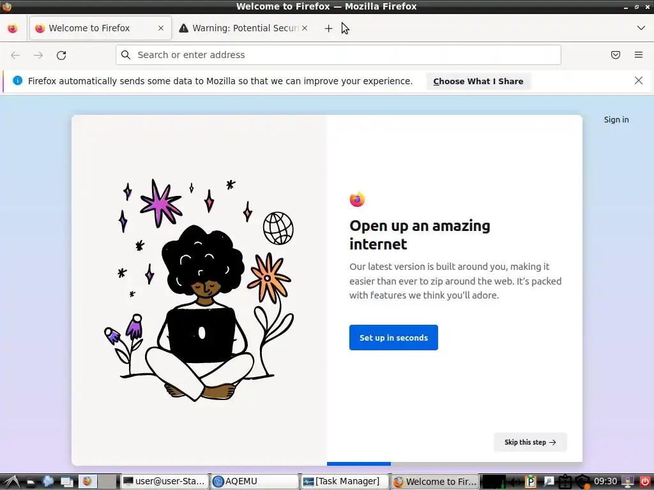Switch to the AQEMU taskbar window
This screenshot has height=490, width=654.
(255, 482)
